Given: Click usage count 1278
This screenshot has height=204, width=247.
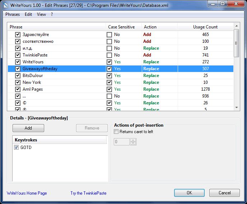Looking at the screenshot, I should click(x=205, y=89).
